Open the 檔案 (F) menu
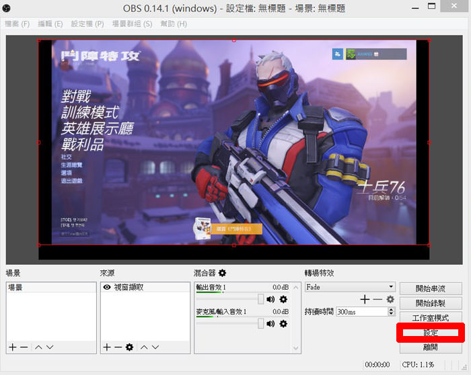471x375 pixels. [x=17, y=24]
